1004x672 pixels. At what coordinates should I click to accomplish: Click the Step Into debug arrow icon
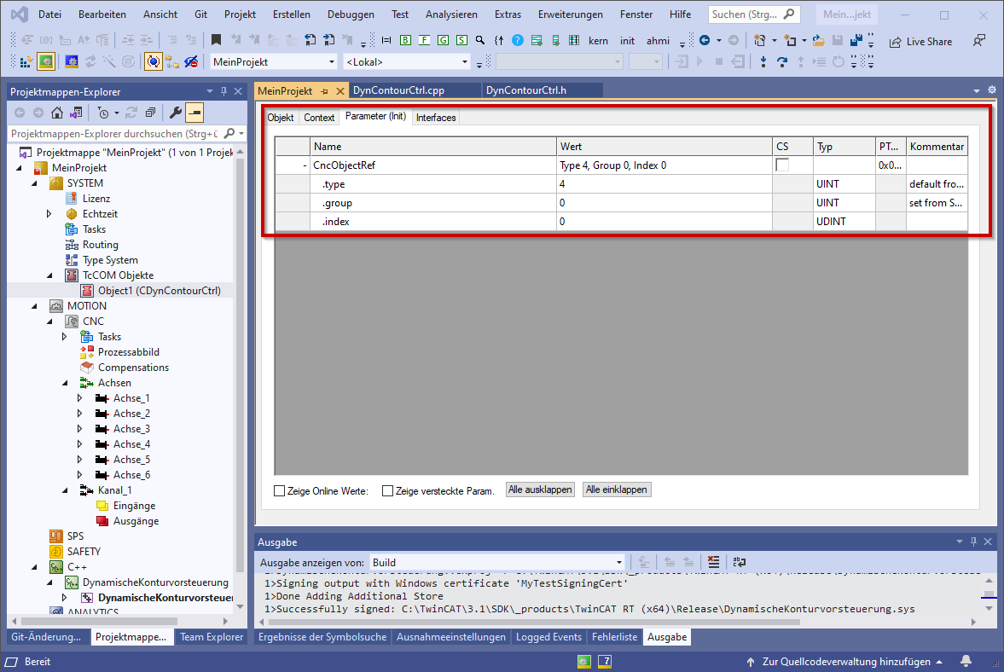click(763, 62)
